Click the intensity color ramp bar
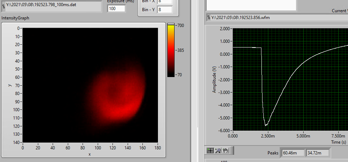 171,50
